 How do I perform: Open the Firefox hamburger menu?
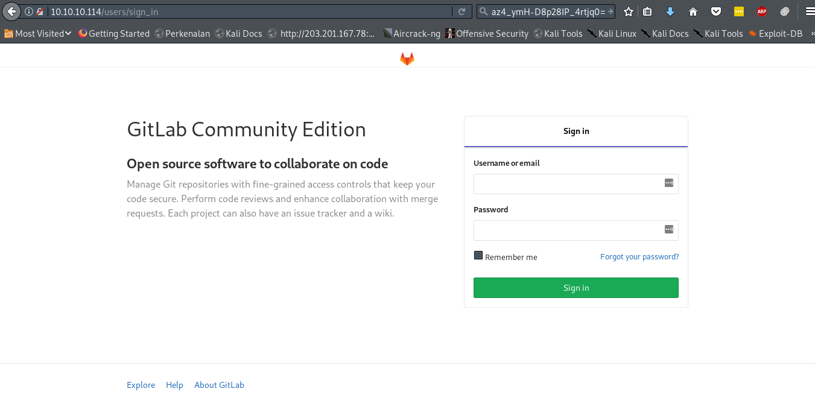coord(810,11)
